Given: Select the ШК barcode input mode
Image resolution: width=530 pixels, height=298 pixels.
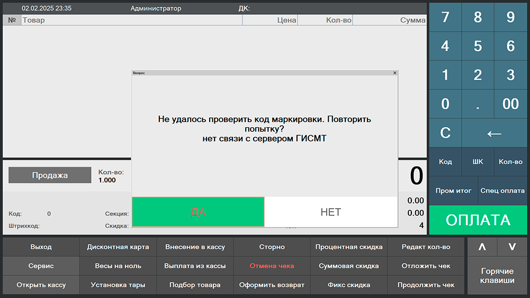Looking at the screenshot, I should 478,162.
